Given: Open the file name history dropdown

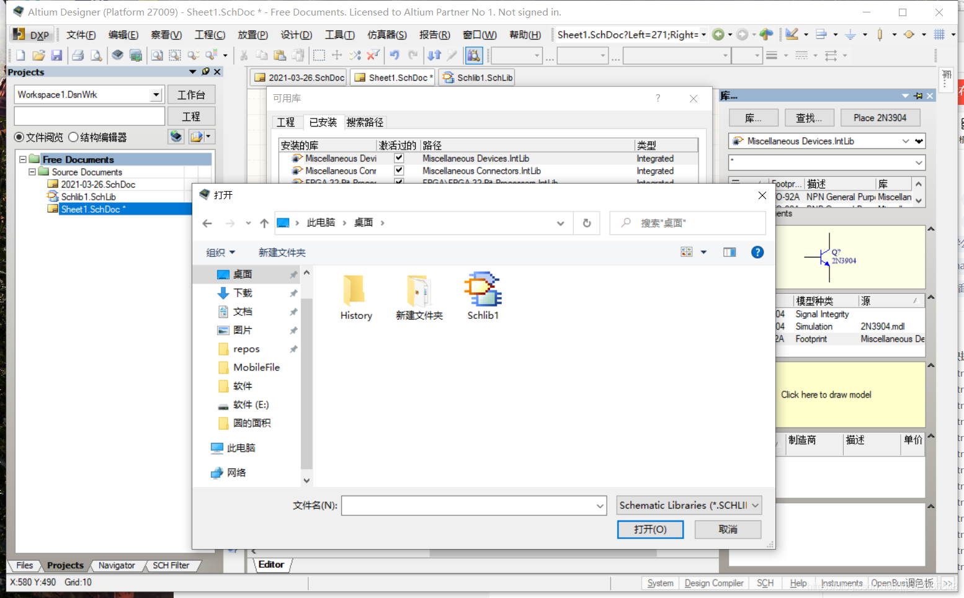Looking at the screenshot, I should [600, 506].
